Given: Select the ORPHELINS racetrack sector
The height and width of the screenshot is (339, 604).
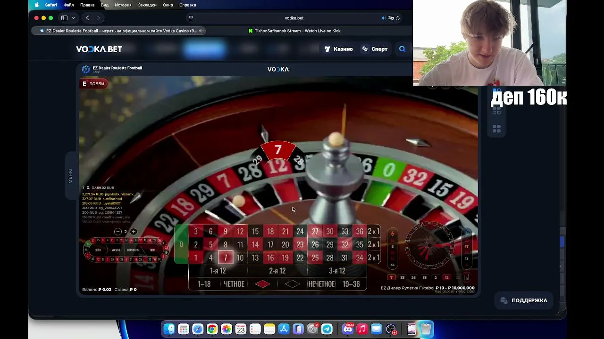Looking at the screenshot, I should pyautogui.click(x=133, y=250).
